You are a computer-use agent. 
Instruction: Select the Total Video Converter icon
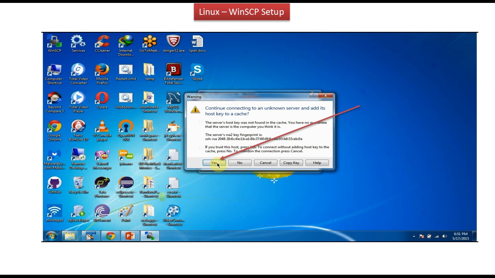pyautogui.click(x=78, y=74)
